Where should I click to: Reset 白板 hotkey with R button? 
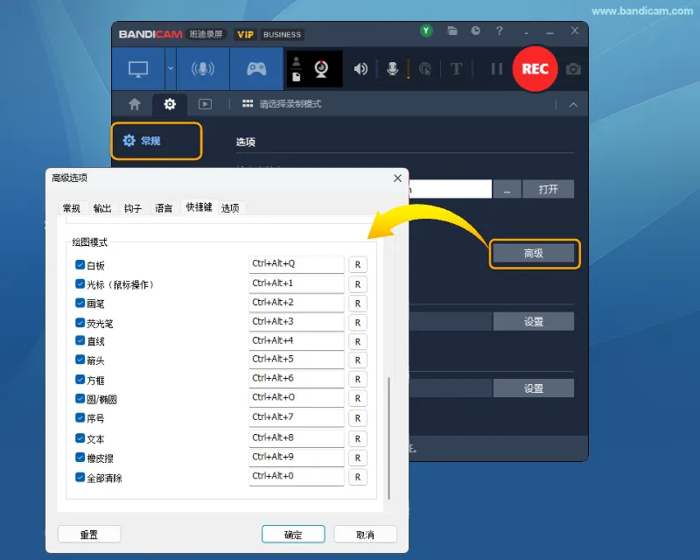[x=358, y=265]
